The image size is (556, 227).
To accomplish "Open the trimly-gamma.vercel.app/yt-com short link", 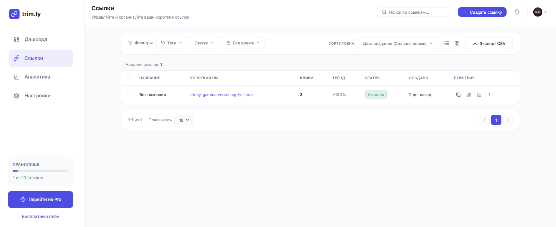I will 221,95.
